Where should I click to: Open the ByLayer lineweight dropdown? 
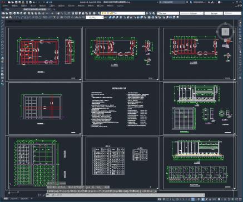pos(214,13)
